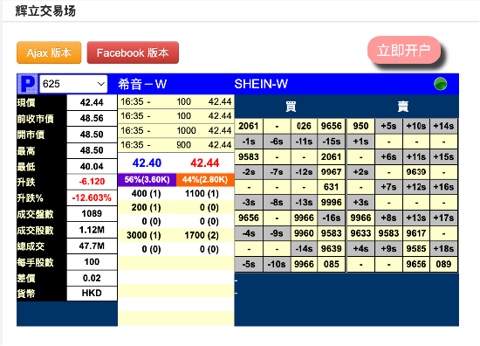Select broker cell +11s
This screenshot has width=480, height=346.
[x=416, y=157]
